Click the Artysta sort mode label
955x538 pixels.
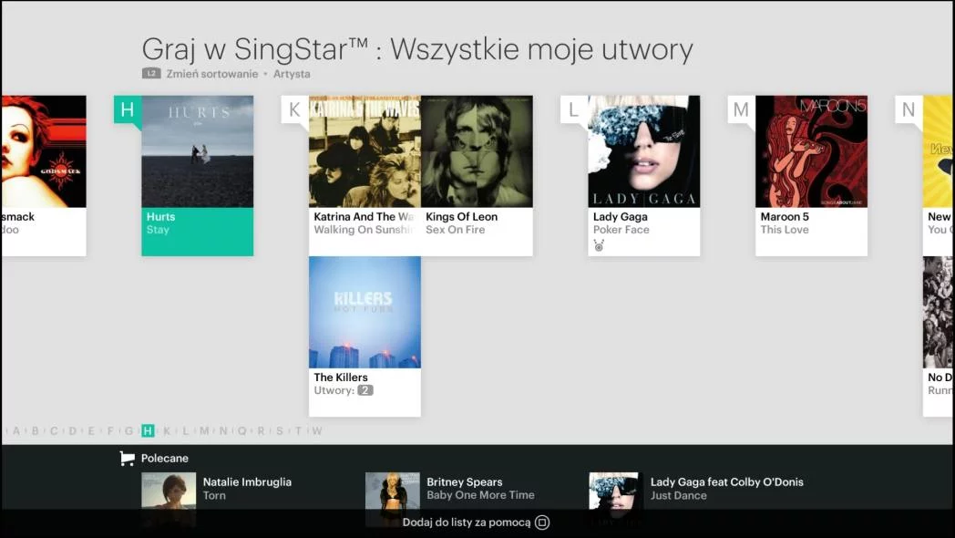tap(292, 74)
